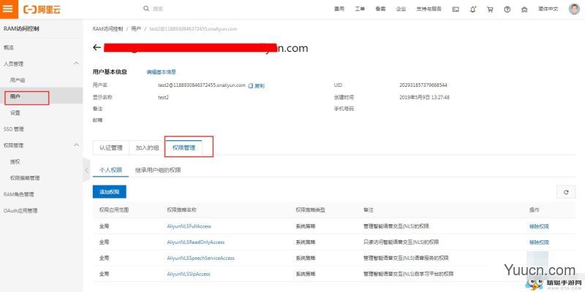Open the notifications bell
This screenshot has height=292, width=585.
click(472, 9)
